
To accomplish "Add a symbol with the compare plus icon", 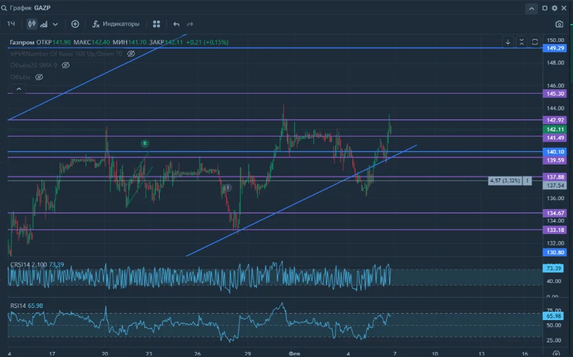I will [x=75, y=24].
